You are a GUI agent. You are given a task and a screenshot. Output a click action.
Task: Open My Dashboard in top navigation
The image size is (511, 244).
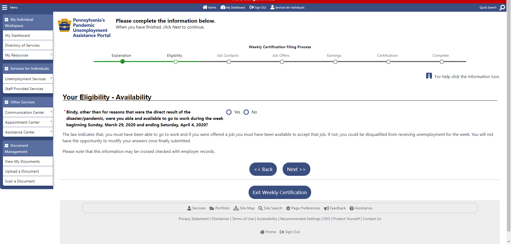(x=233, y=7)
